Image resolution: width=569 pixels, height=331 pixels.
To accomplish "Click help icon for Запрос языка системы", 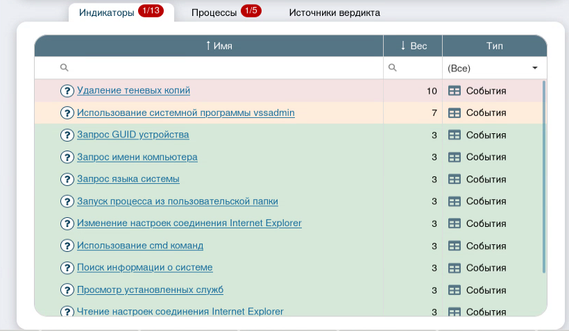I will click(67, 180).
